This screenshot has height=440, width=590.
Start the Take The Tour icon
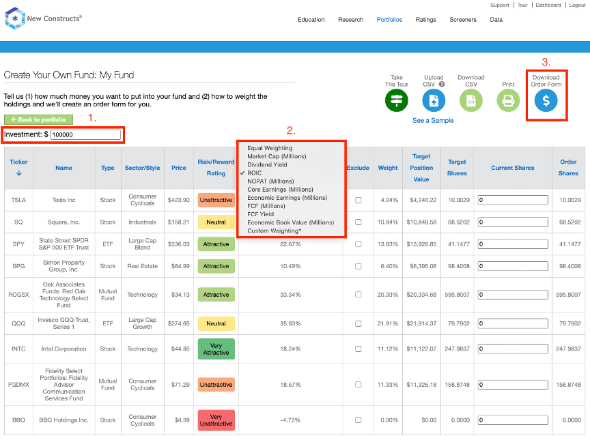point(396,100)
